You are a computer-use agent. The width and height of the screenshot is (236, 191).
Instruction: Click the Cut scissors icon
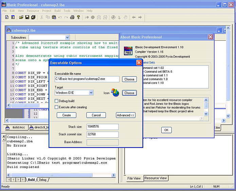point(42,17)
